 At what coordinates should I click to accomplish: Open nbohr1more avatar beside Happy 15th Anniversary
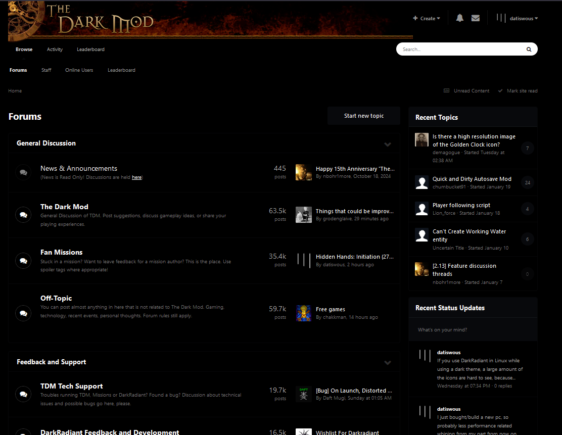coord(304,172)
